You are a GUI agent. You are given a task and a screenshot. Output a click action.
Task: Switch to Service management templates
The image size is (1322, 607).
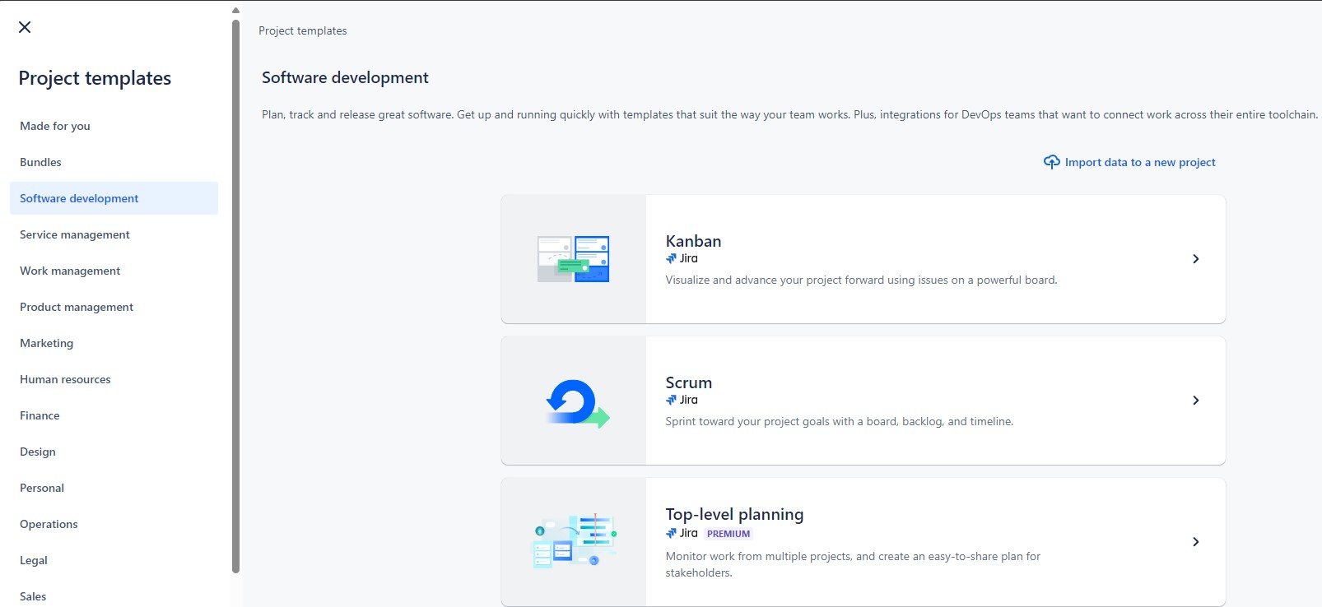[x=75, y=234]
